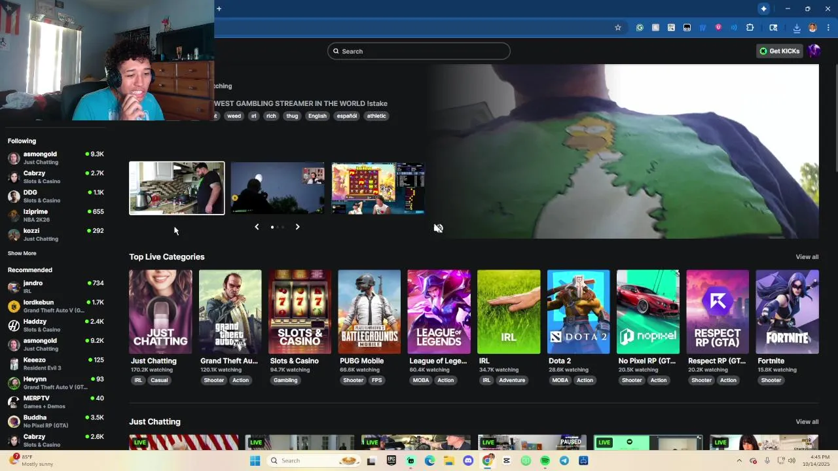This screenshot has width=838, height=471.
Task: Open Chrome three-dot menu
Action: click(829, 27)
